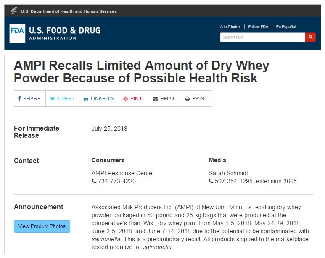Screen dimensions: 325x258
Task: Click the Pinterest pin icon
Action: (125, 99)
